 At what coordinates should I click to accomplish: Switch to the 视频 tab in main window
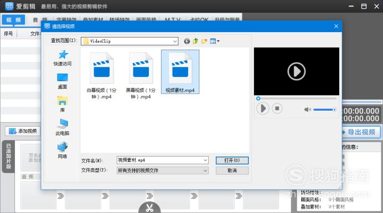[x=13, y=20]
